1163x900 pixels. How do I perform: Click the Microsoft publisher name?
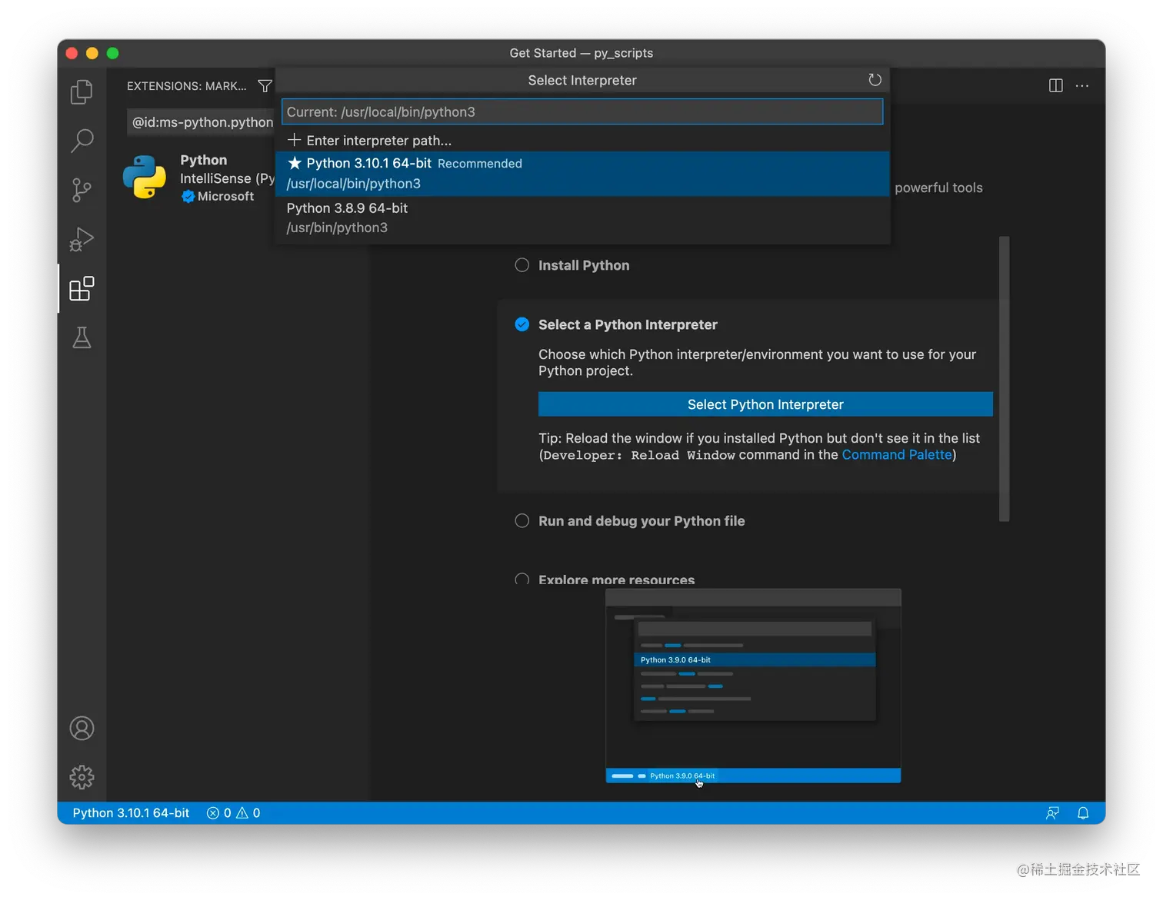225,197
